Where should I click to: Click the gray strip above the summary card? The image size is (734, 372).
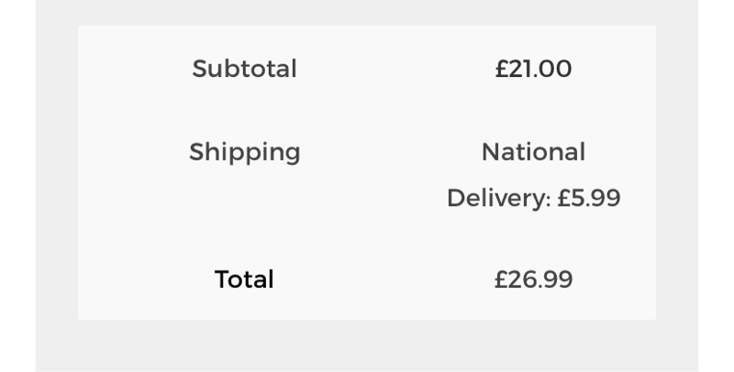pos(367,12)
